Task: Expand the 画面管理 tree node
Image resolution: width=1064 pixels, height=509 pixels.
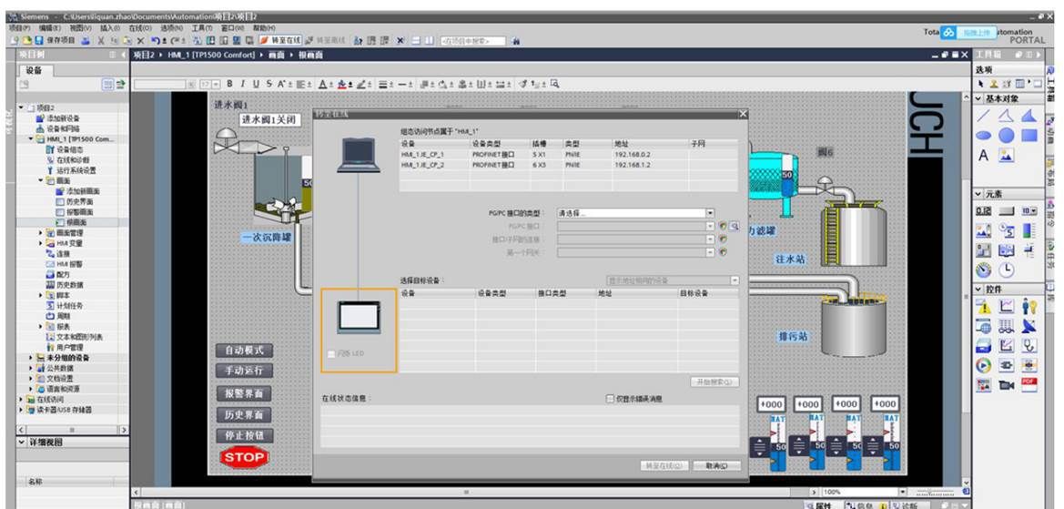Action: point(40,233)
